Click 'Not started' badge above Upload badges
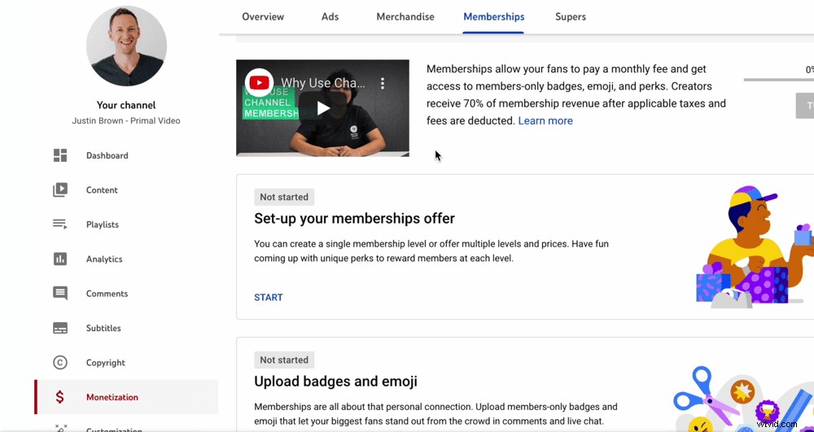The image size is (814, 432). 284,360
